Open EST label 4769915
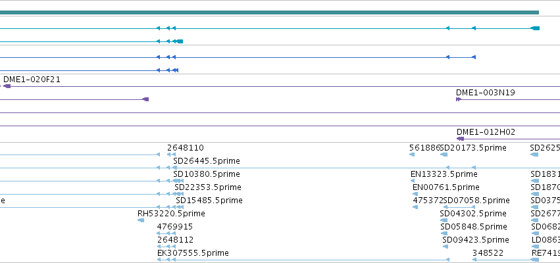560x263 pixels. [x=174, y=227]
